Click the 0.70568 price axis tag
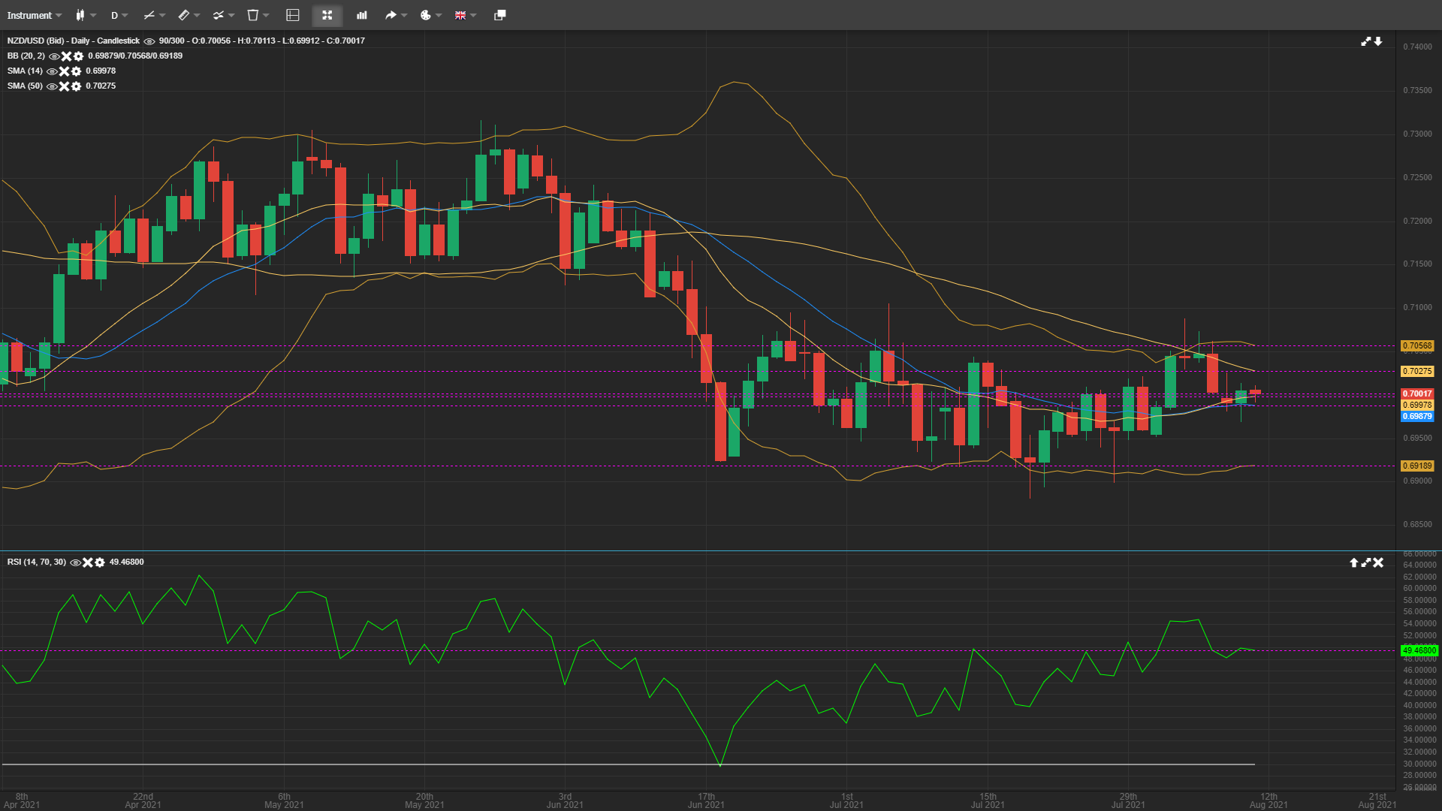The image size is (1442, 811). [x=1417, y=346]
